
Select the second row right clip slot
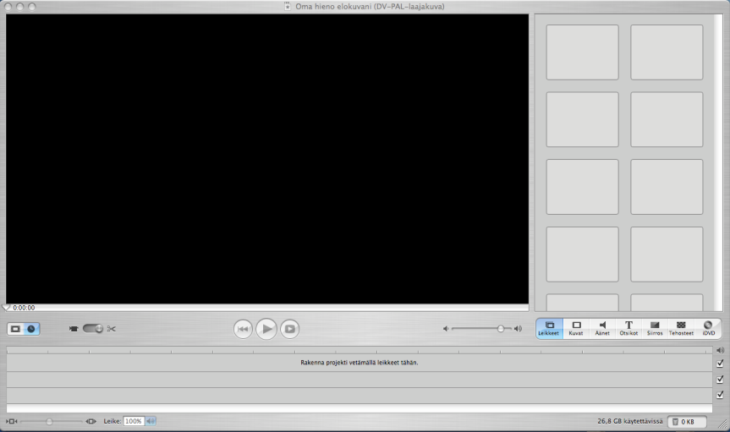pyautogui.click(x=667, y=119)
